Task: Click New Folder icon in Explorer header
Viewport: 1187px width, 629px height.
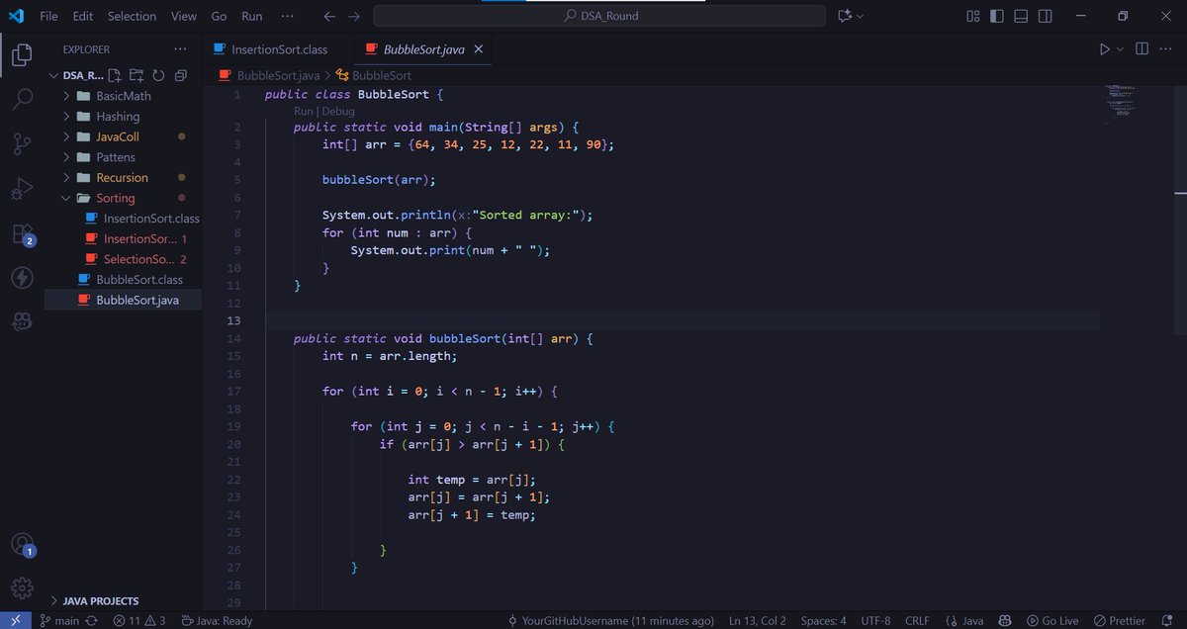Action: [x=137, y=75]
